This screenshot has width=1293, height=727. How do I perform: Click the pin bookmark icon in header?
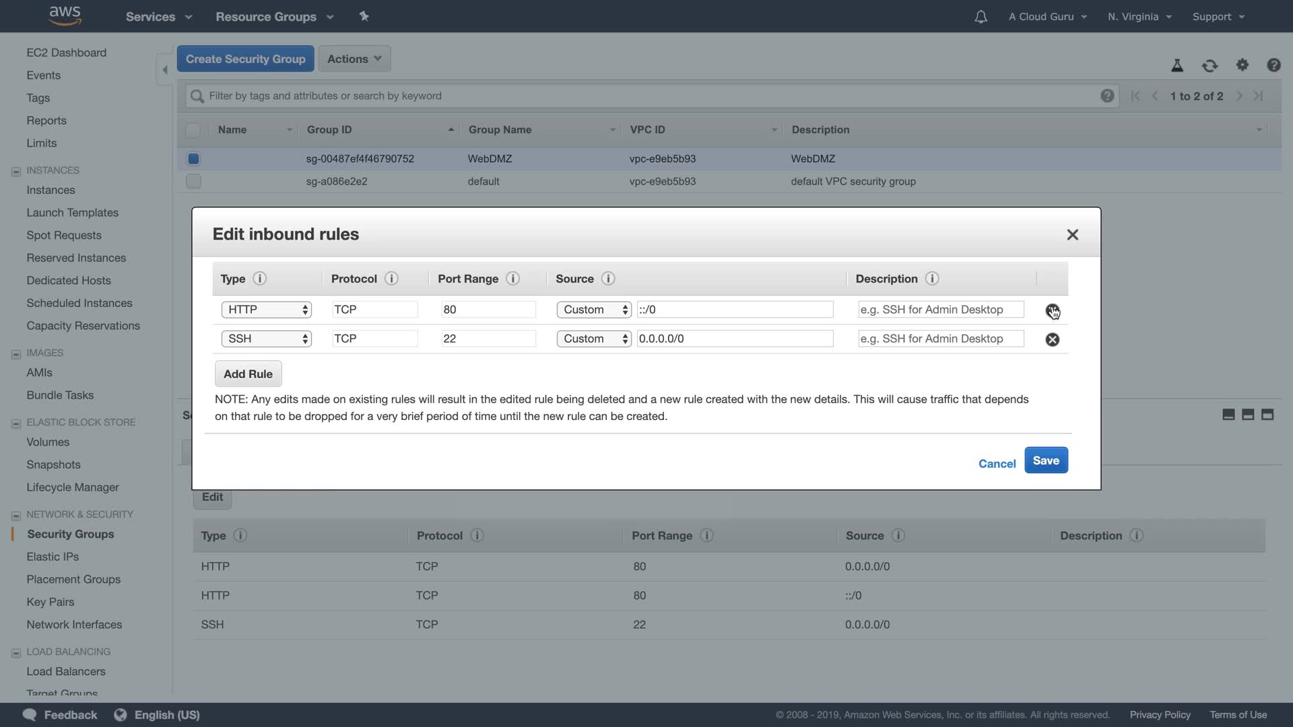(x=364, y=16)
